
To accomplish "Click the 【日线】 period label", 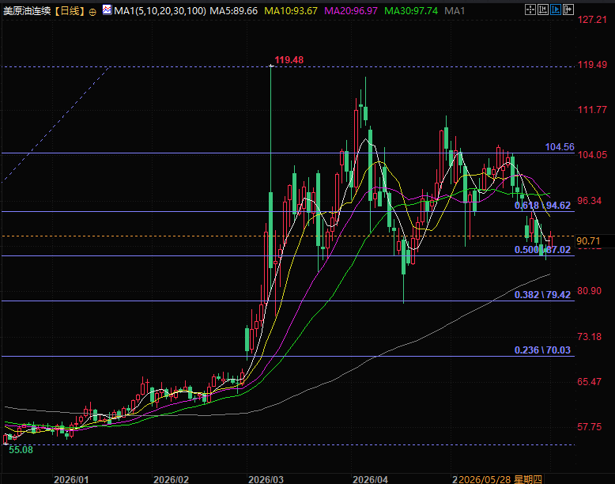I will coord(70,10).
